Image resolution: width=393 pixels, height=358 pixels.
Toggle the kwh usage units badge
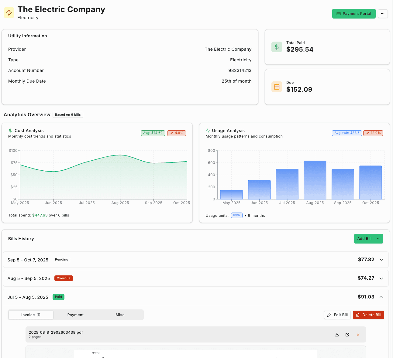(x=236, y=215)
